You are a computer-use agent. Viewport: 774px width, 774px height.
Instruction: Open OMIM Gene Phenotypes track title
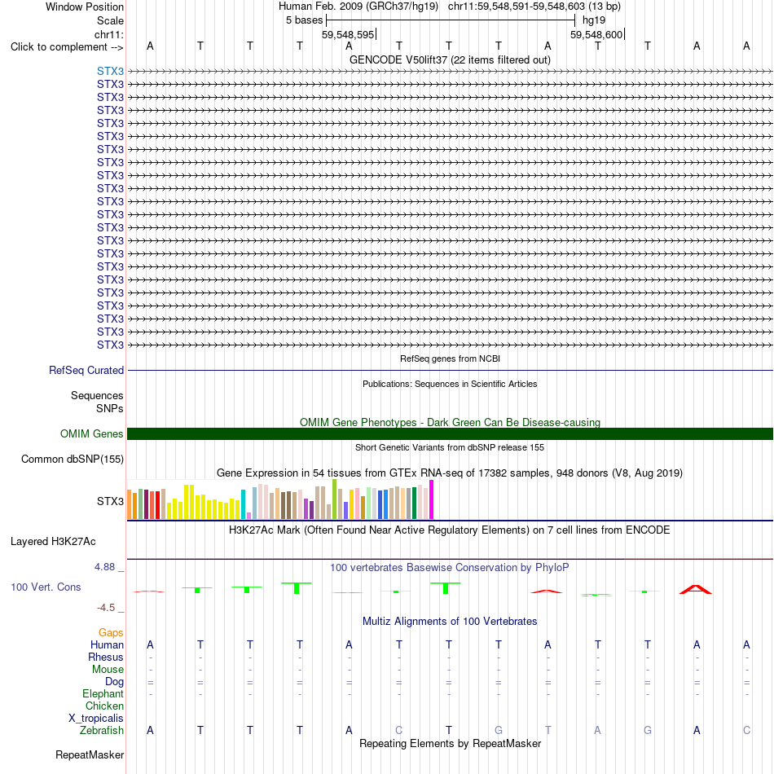click(450, 423)
